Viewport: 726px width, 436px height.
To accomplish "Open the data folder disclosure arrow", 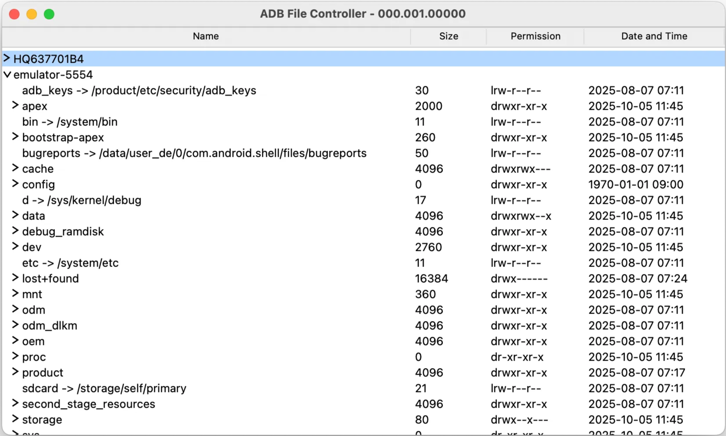I will coord(15,215).
